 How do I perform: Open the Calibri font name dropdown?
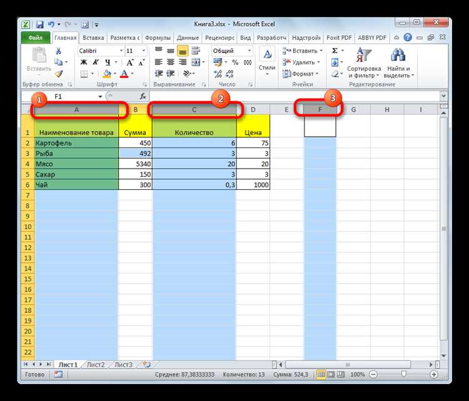[x=121, y=51]
